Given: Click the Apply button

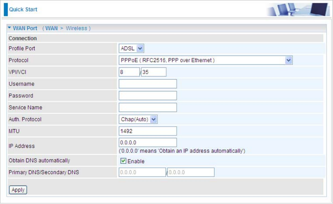Looking at the screenshot, I should pyautogui.click(x=18, y=190).
